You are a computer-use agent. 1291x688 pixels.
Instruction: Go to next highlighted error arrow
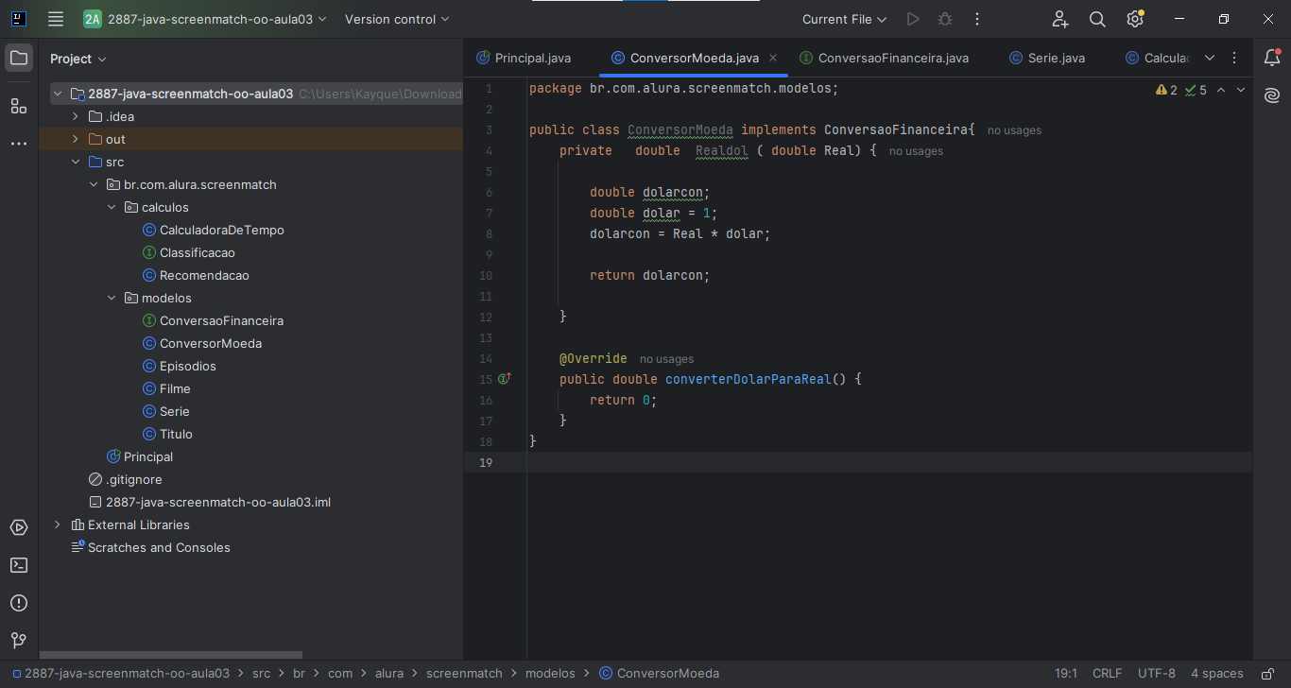coord(1241,90)
